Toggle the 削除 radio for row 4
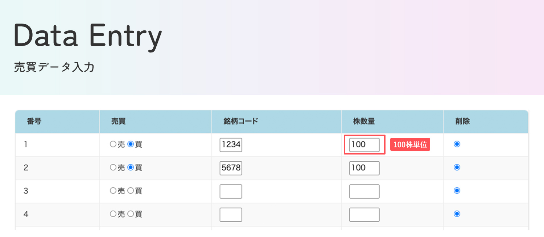The width and height of the screenshot is (544, 237). [457, 214]
